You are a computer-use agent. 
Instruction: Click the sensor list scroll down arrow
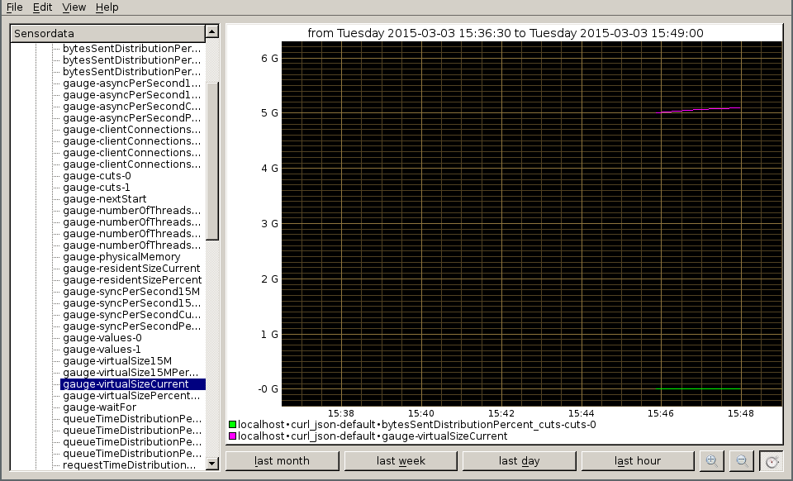pos(212,464)
